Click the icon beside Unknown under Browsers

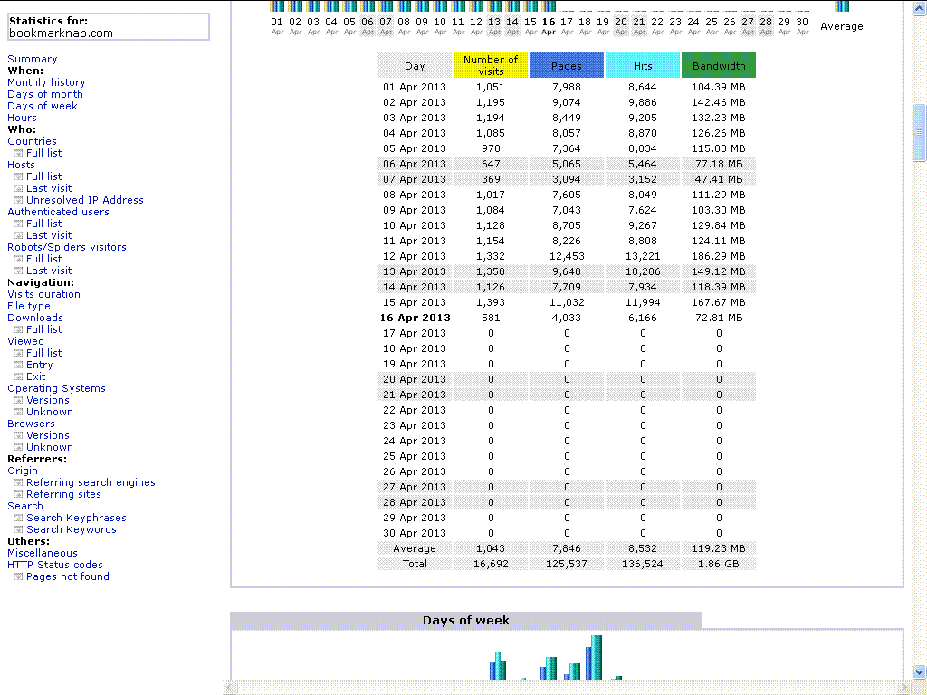[x=18, y=447]
